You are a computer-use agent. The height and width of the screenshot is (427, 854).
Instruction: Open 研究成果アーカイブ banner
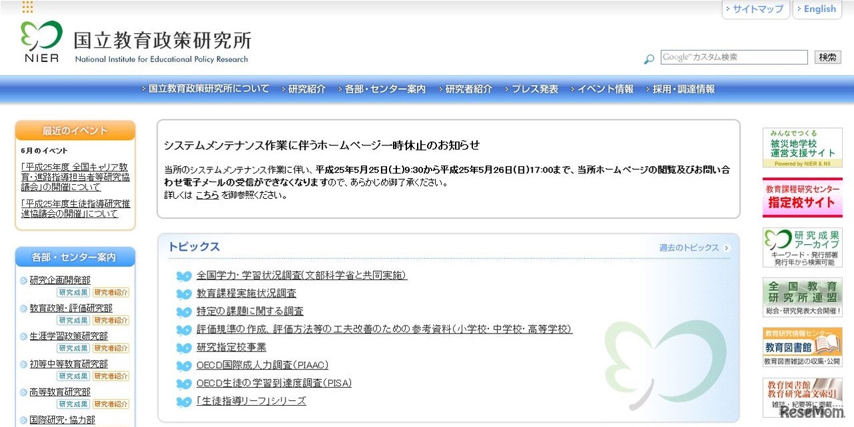point(803,248)
